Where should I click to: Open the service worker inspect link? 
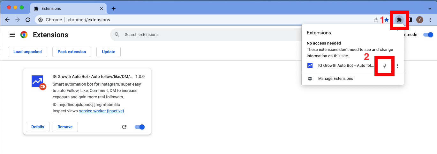pos(102,111)
